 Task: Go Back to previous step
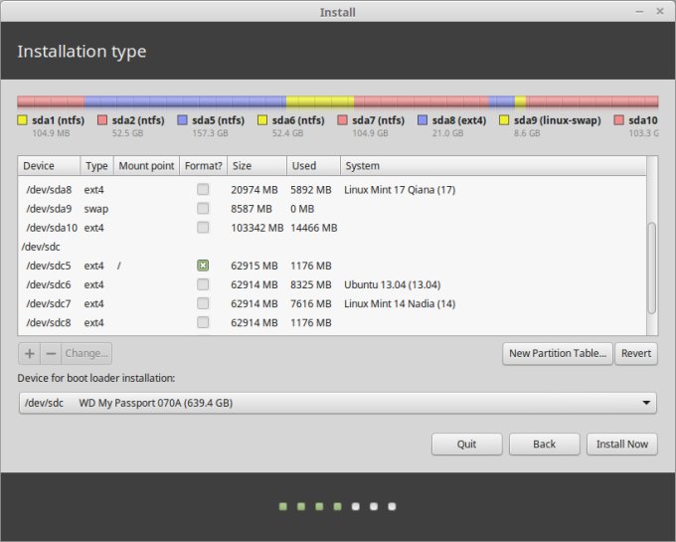(x=544, y=445)
